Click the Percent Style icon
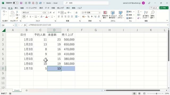This screenshot has width=170, height=95. point(88,17)
